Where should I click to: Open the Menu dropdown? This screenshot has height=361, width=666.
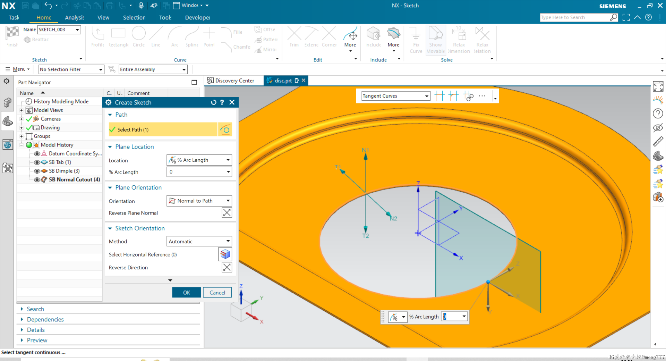(x=18, y=69)
